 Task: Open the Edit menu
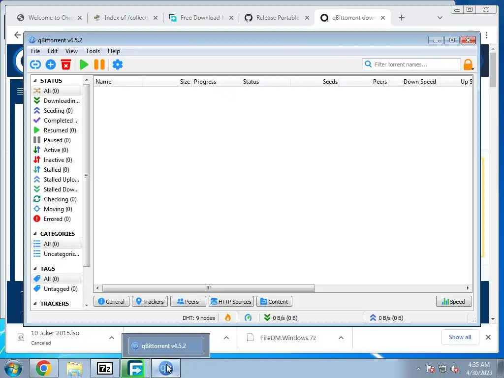[x=52, y=51]
